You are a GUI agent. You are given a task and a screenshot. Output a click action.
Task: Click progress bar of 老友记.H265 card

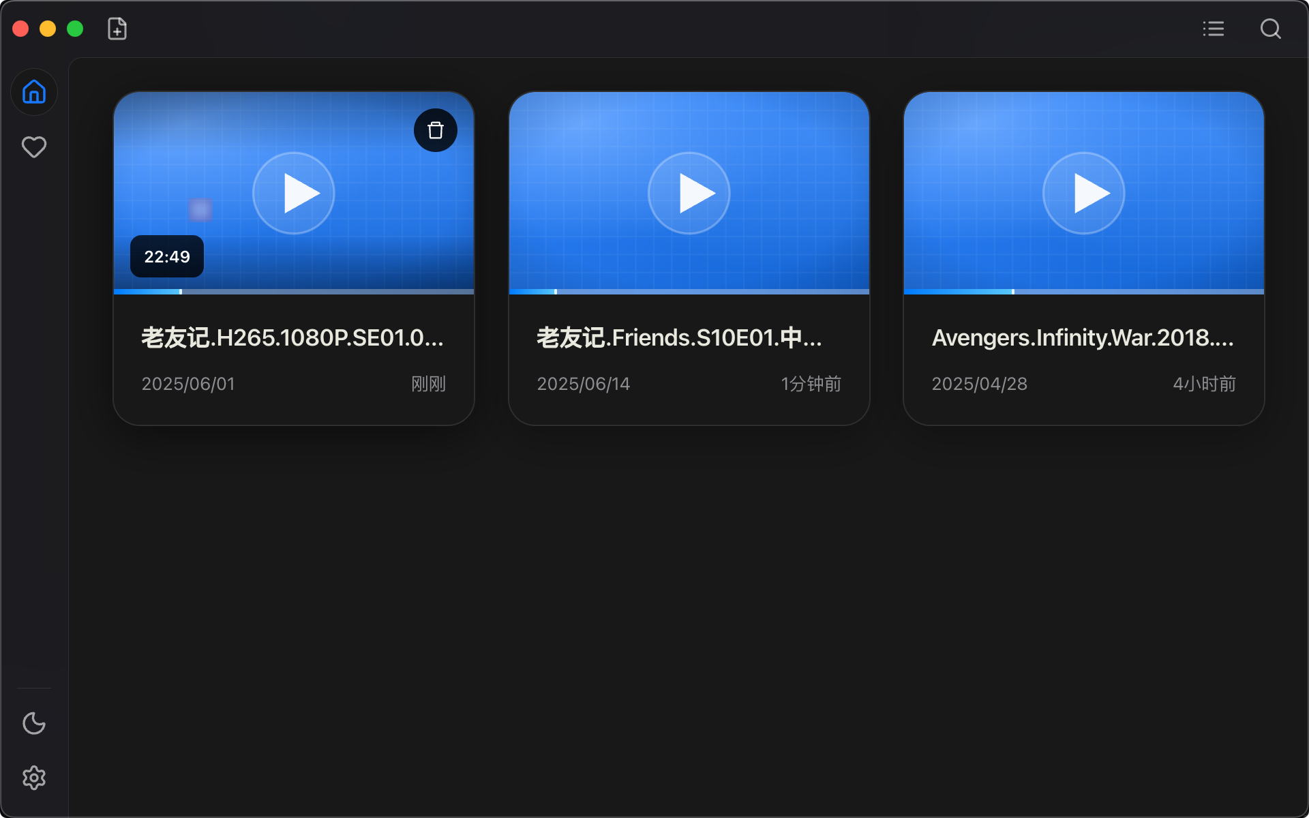294,292
